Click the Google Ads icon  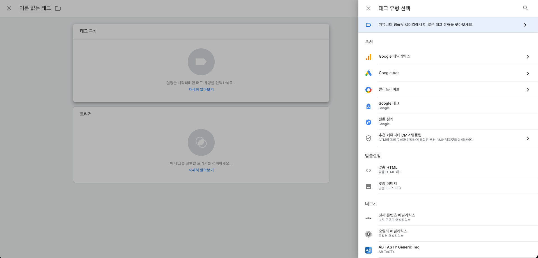(368, 73)
